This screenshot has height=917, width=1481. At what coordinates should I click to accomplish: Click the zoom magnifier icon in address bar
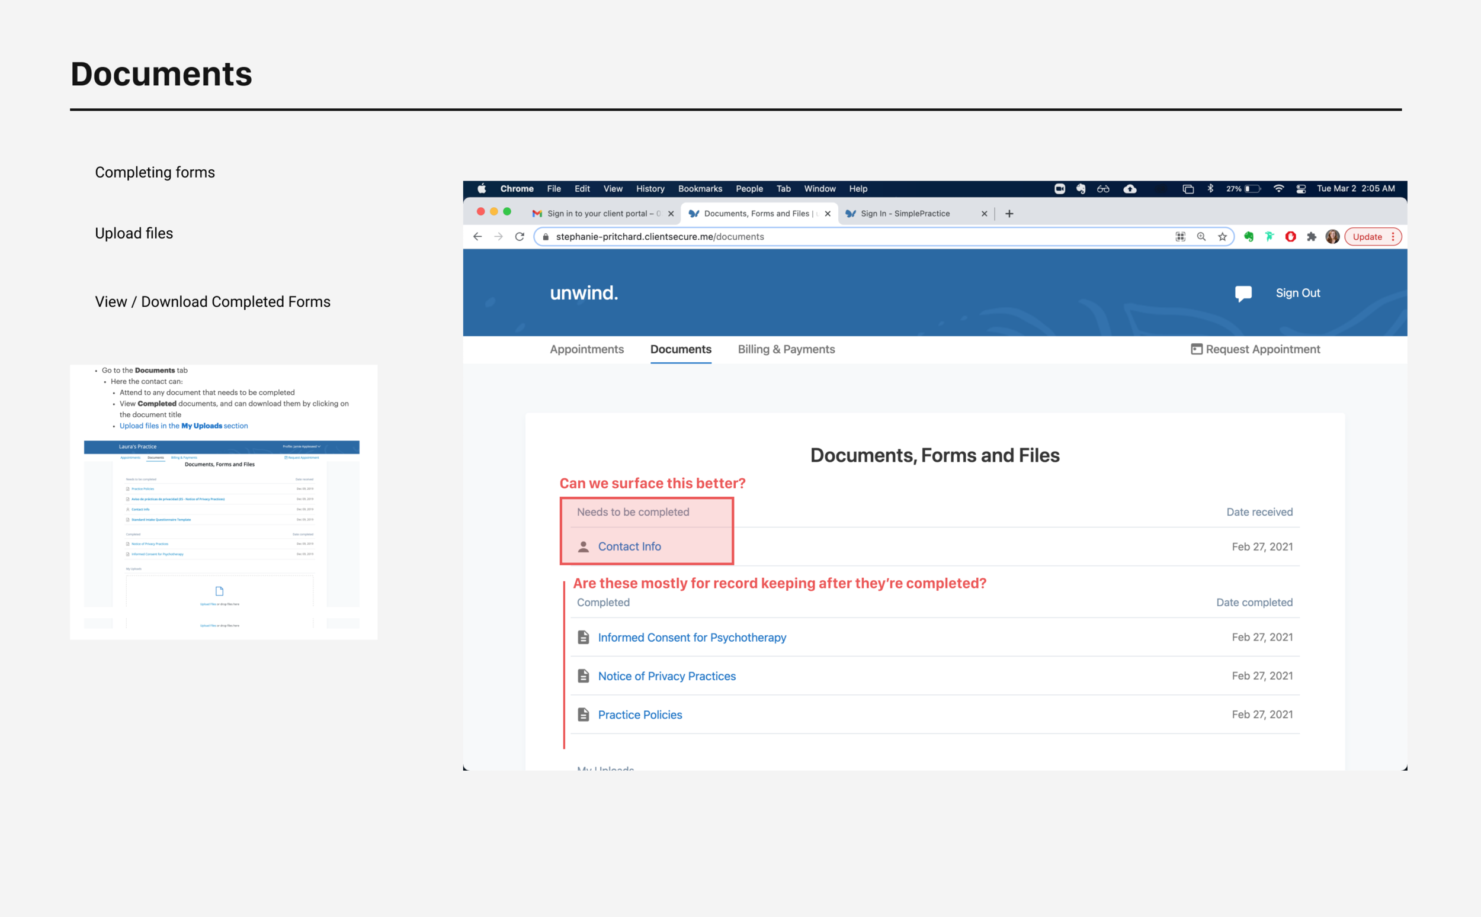pyautogui.click(x=1201, y=237)
